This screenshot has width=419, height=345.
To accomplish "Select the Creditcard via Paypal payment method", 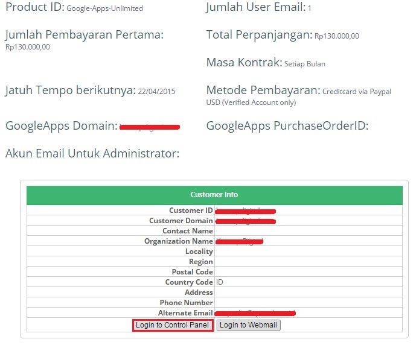I will point(356,92).
